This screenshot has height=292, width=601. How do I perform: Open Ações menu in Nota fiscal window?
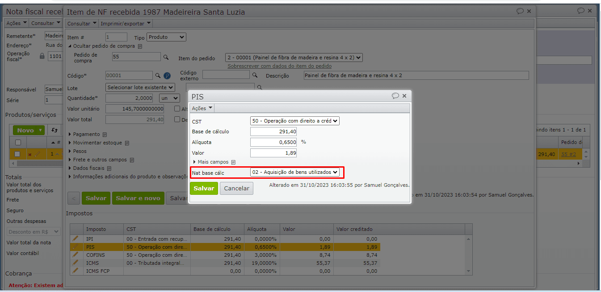coord(17,23)
